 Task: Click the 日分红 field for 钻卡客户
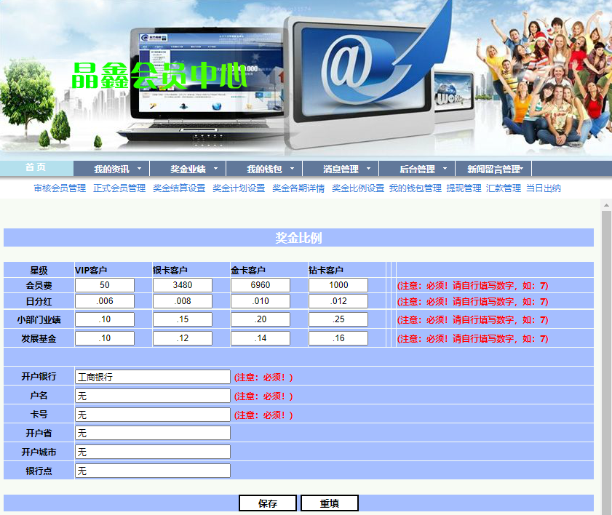338,301
